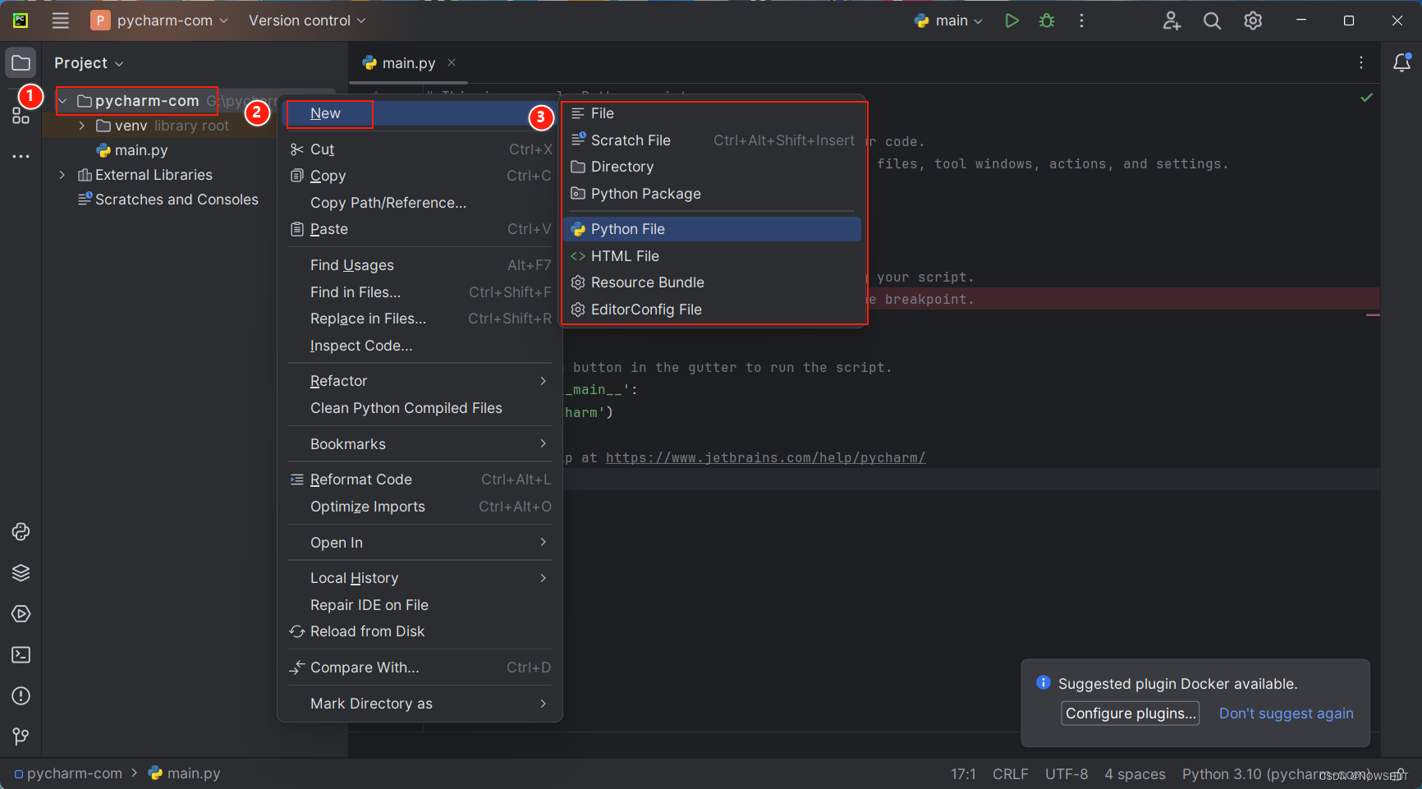This screenshot has height=789, width=1422.
Task: Select Reload from Disk entry
Action: click(420, 631)
